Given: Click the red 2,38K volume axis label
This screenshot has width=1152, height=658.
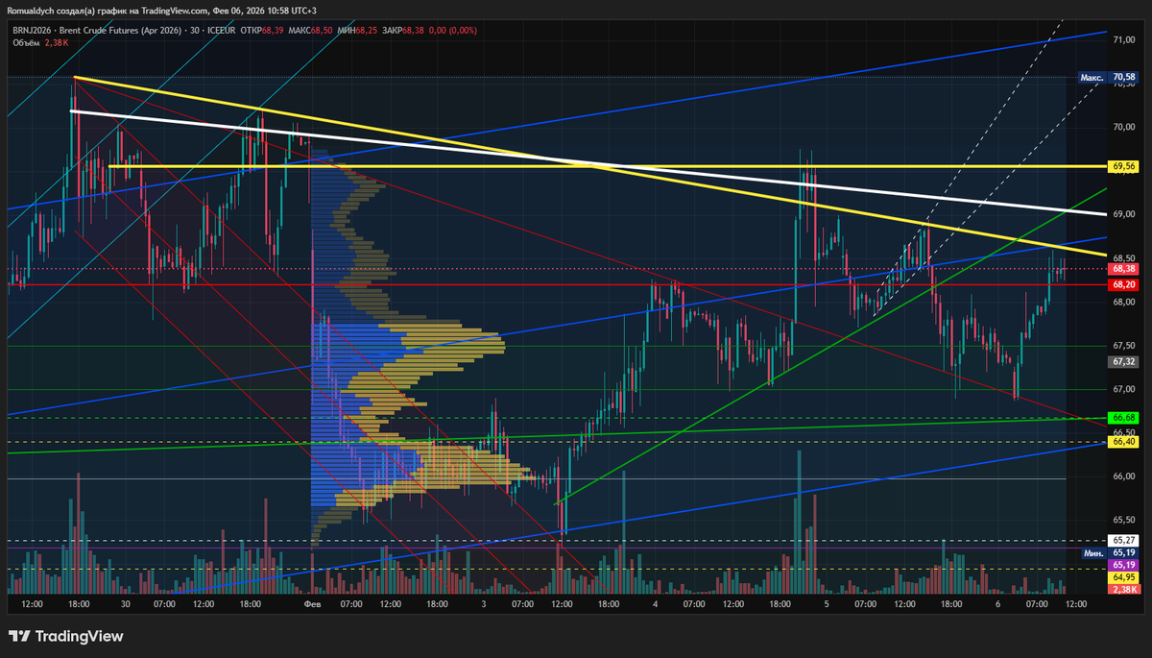Looking at the screenshot, I should (x=1124, y=590).
